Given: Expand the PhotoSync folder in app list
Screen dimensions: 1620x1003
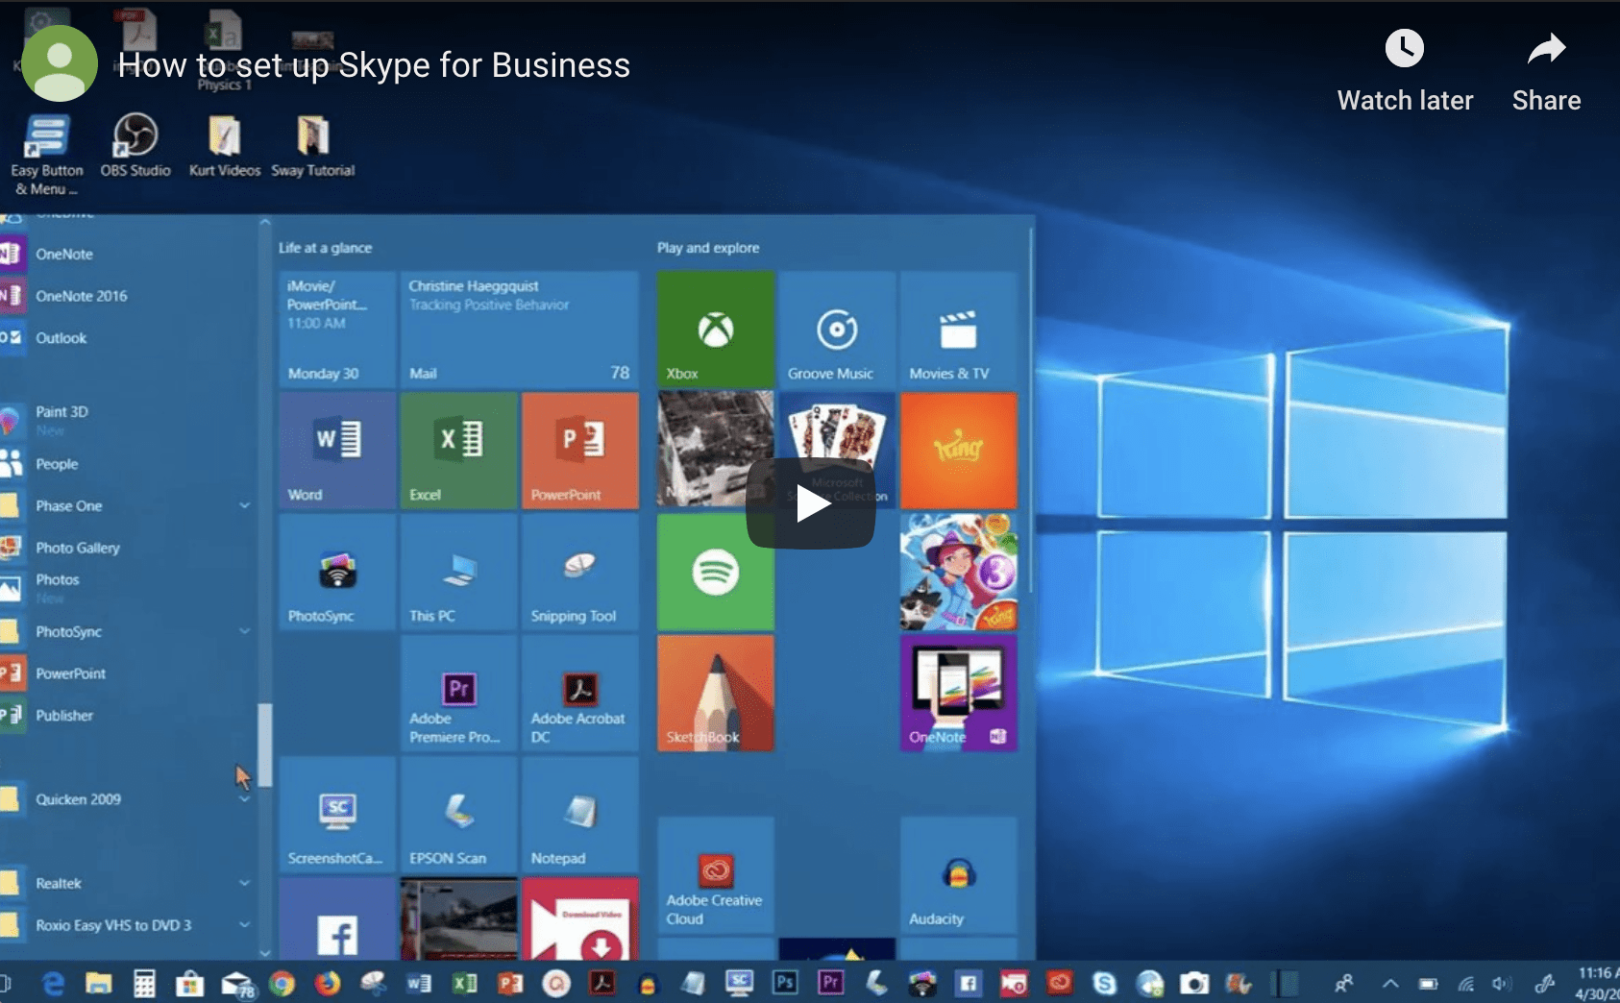Looking at the screenshot, I should [x=244, y=631].
